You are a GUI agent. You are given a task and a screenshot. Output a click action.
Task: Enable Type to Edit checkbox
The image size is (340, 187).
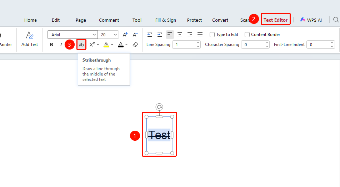(212, 35)
